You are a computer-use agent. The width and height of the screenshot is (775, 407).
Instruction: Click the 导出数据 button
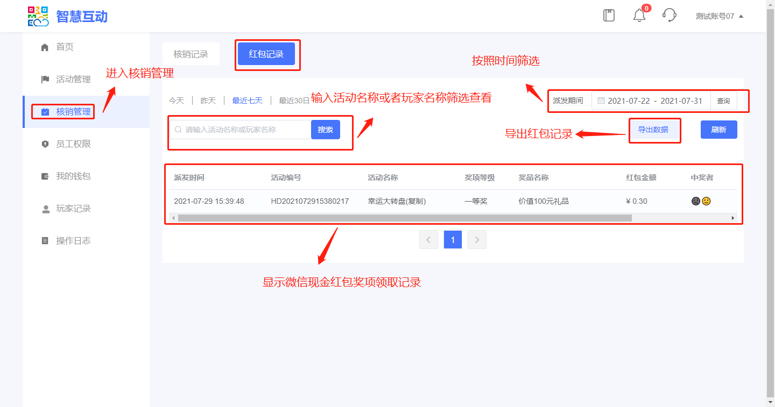point(653,130)
